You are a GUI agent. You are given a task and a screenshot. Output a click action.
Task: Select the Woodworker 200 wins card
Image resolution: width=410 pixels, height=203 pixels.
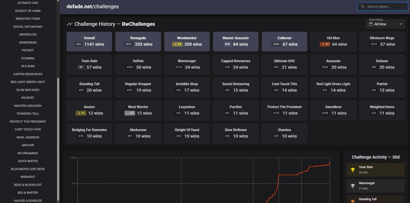pyautogui.click(x=187, y=41)
